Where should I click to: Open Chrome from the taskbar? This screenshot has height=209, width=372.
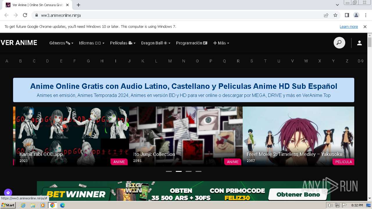[x=53, y=205]
